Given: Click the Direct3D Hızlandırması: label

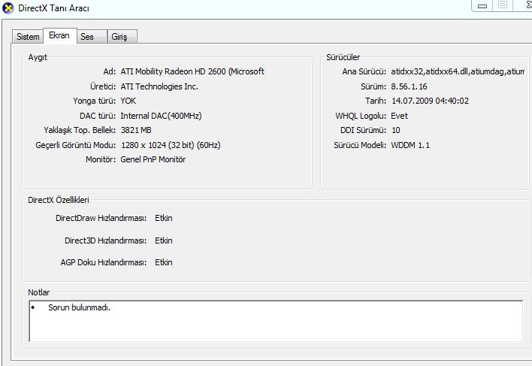Looking at the screenshot, I should [x=105, y=240].
